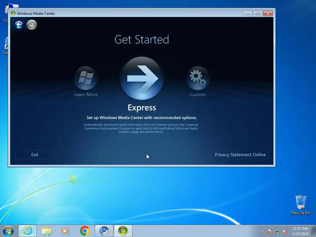
Task: Click the Show desktop button
Action: [x=314, y=231]
